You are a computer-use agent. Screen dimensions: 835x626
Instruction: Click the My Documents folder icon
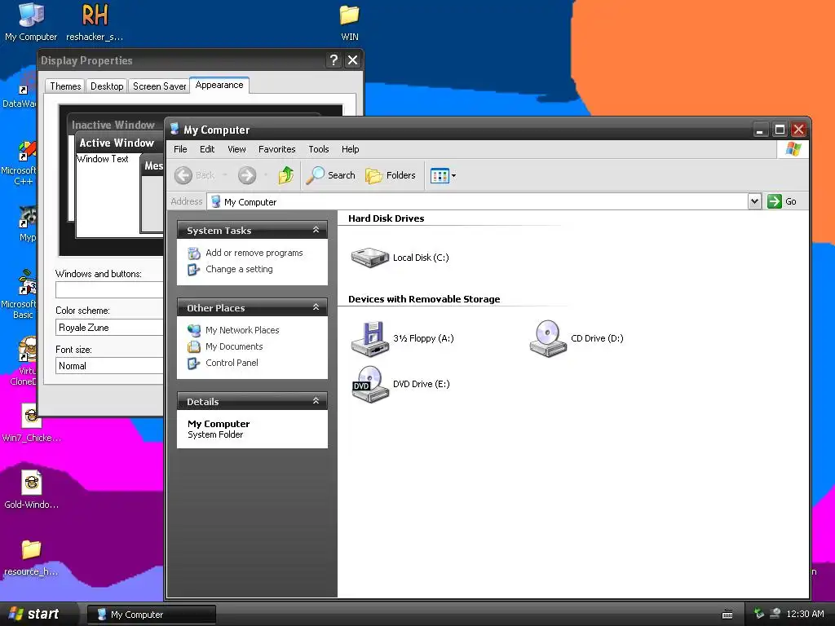pos(194,346)
